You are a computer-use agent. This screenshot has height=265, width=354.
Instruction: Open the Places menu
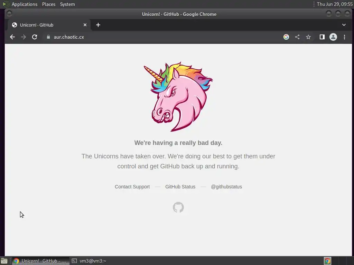(49, 4)
